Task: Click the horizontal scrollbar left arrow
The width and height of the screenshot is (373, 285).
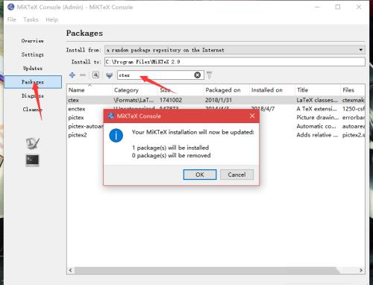Action: [71, 270]
